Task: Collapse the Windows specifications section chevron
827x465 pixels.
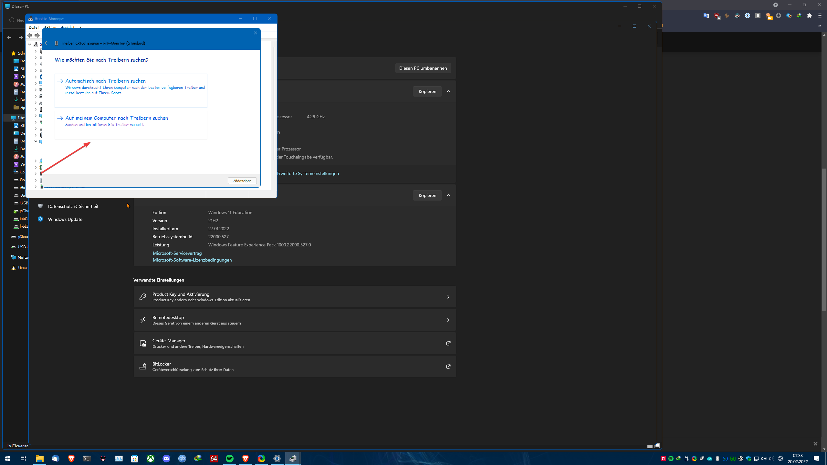Action: click(448, 195)
